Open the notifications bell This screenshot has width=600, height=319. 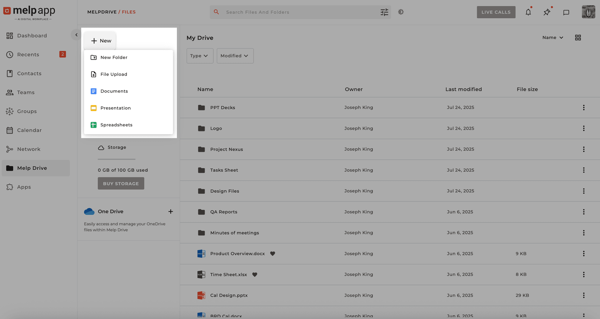[x=528, y=12]
